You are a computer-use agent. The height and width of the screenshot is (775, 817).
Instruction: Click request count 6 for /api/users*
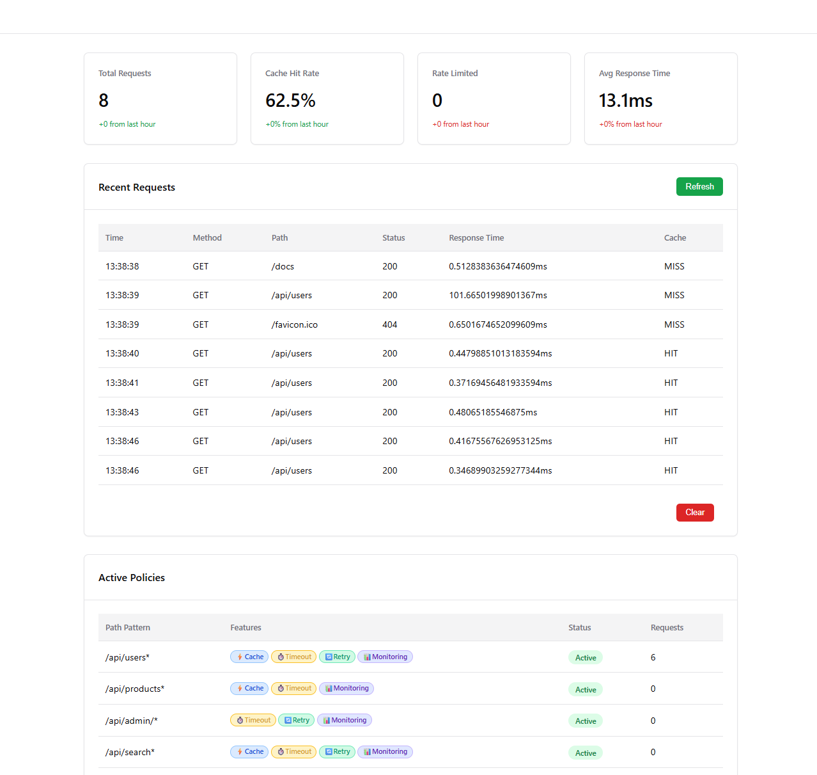tap(653, 657)
